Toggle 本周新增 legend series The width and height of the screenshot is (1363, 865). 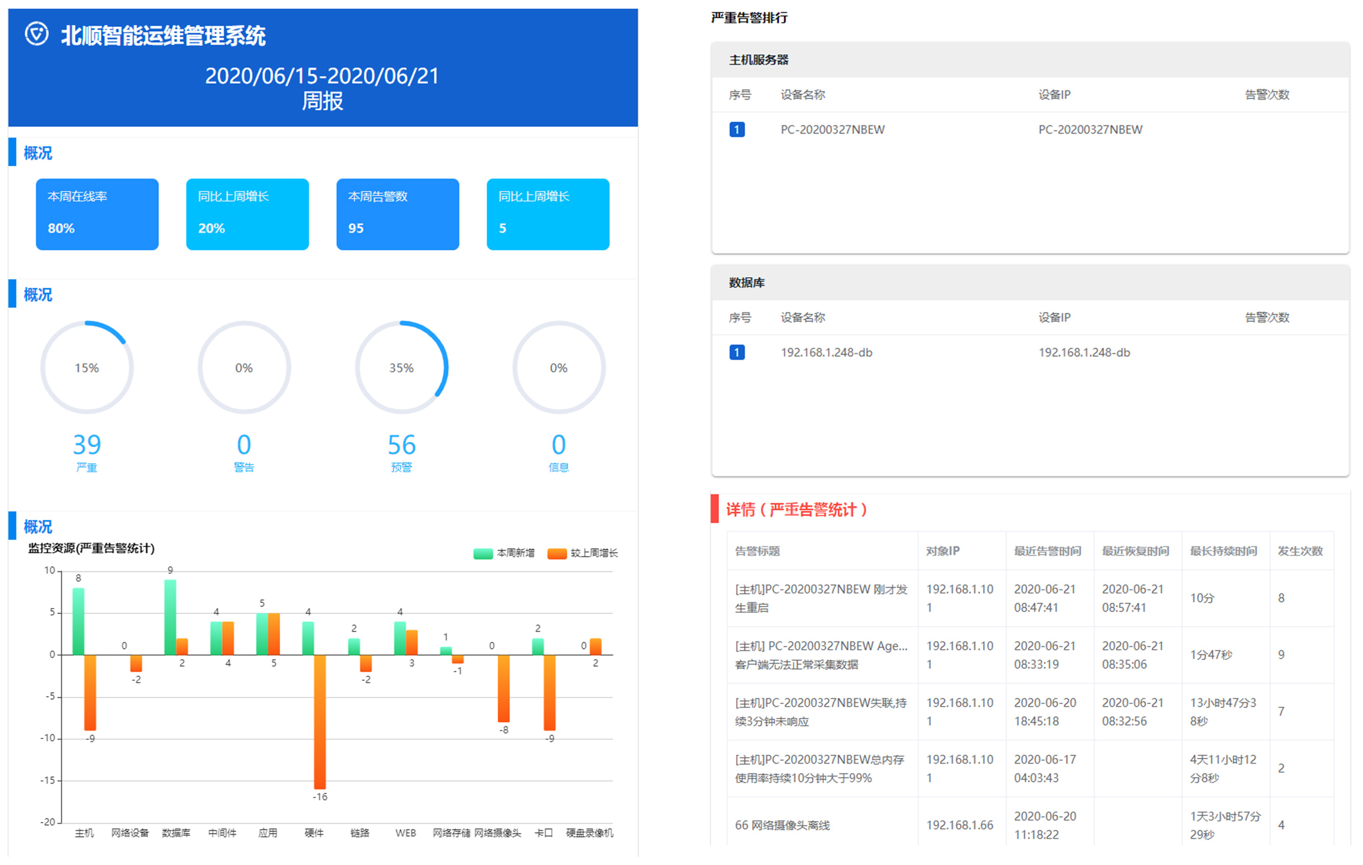click(x=515, y=553)
